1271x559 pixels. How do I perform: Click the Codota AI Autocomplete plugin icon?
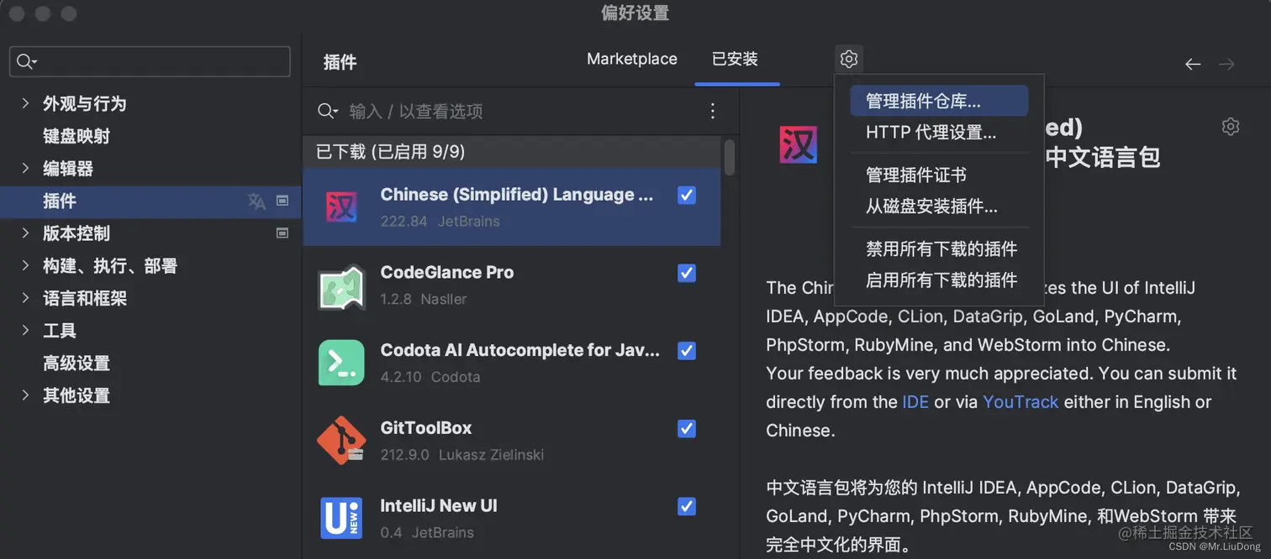point(341,363)
